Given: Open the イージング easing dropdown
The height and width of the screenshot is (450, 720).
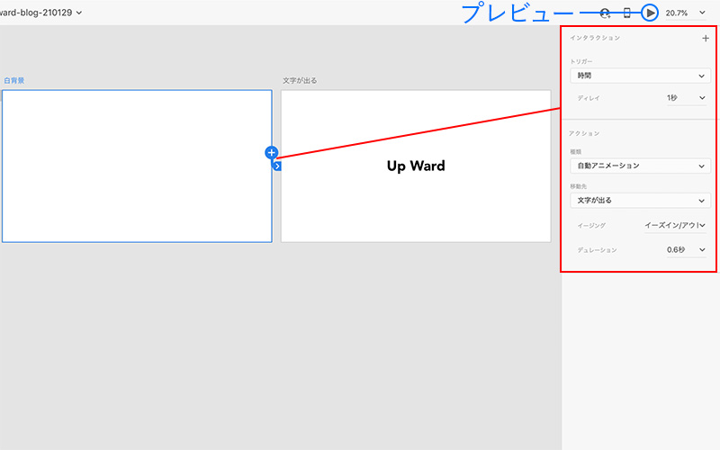Looking at the screenshot, I should point(674,225).
